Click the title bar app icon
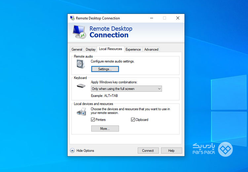The image size is (248, 172). pyautogui.click(x=72, y=18)
